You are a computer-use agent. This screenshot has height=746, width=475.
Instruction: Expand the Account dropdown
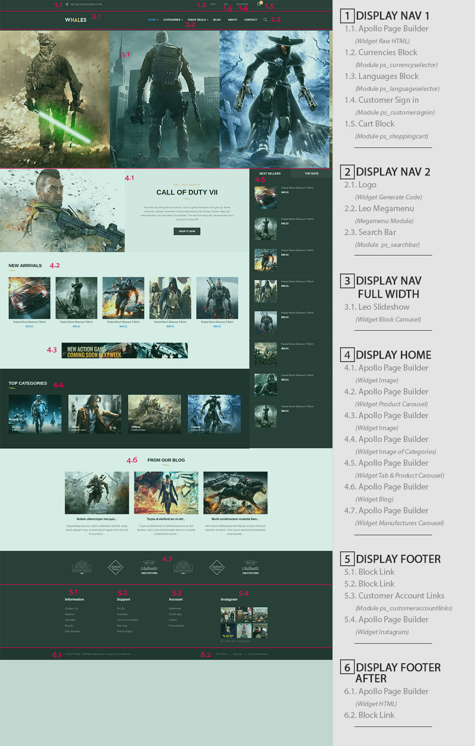(243, 4)
